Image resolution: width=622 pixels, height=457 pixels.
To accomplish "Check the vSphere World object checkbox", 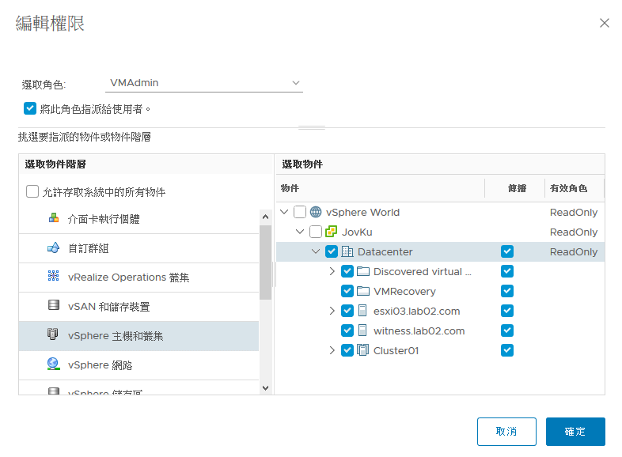I will click(300, 212).
